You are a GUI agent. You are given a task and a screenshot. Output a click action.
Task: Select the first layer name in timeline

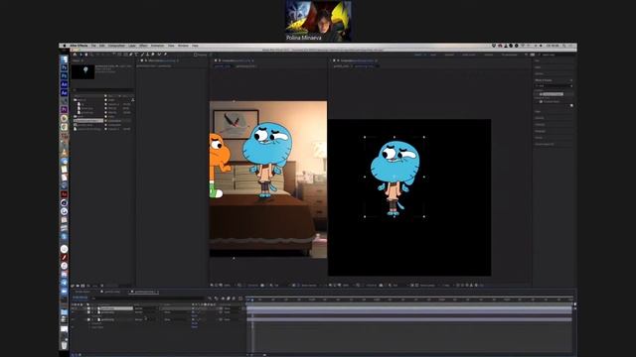point(117,308)
